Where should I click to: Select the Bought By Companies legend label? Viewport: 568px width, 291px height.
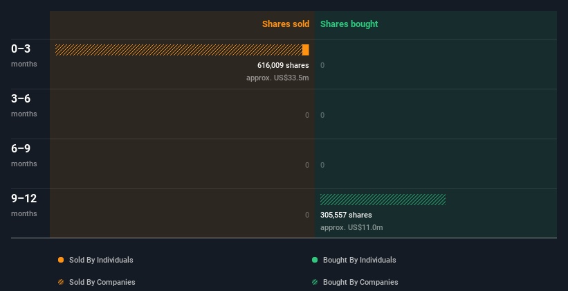click(360, 282)
